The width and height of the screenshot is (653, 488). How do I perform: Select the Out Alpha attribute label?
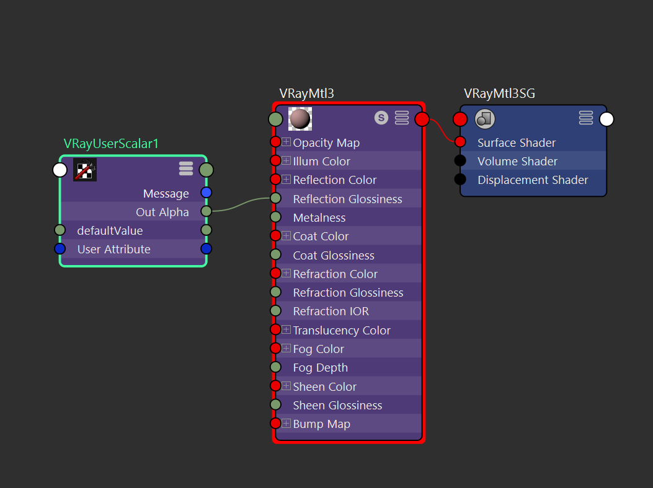(x=162, y=212)
